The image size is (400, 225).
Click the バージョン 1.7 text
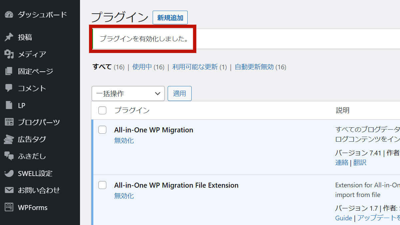click(x=356, y=209)
